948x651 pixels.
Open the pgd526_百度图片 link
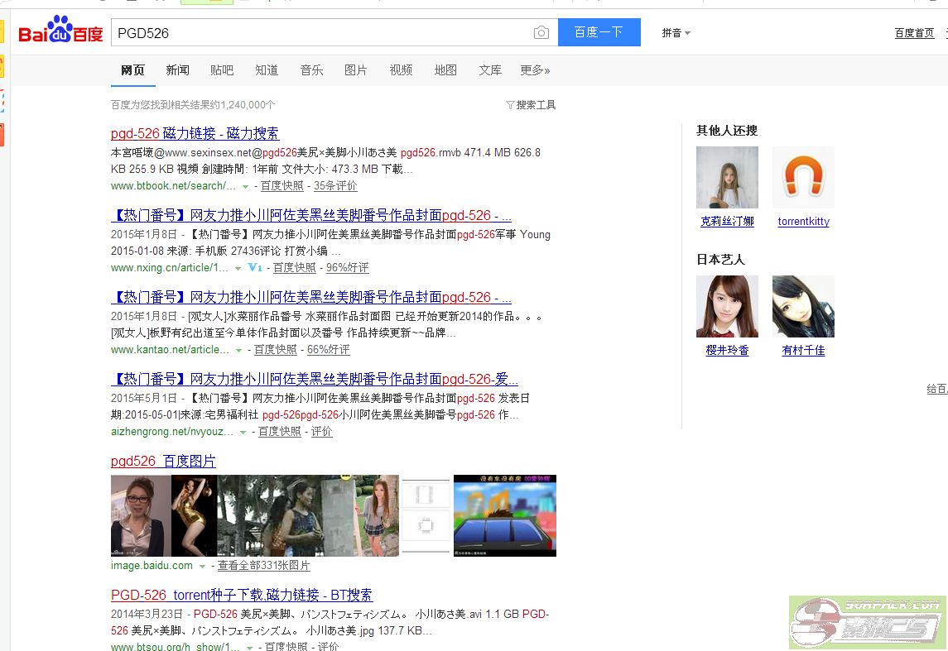tap(163, 462)
